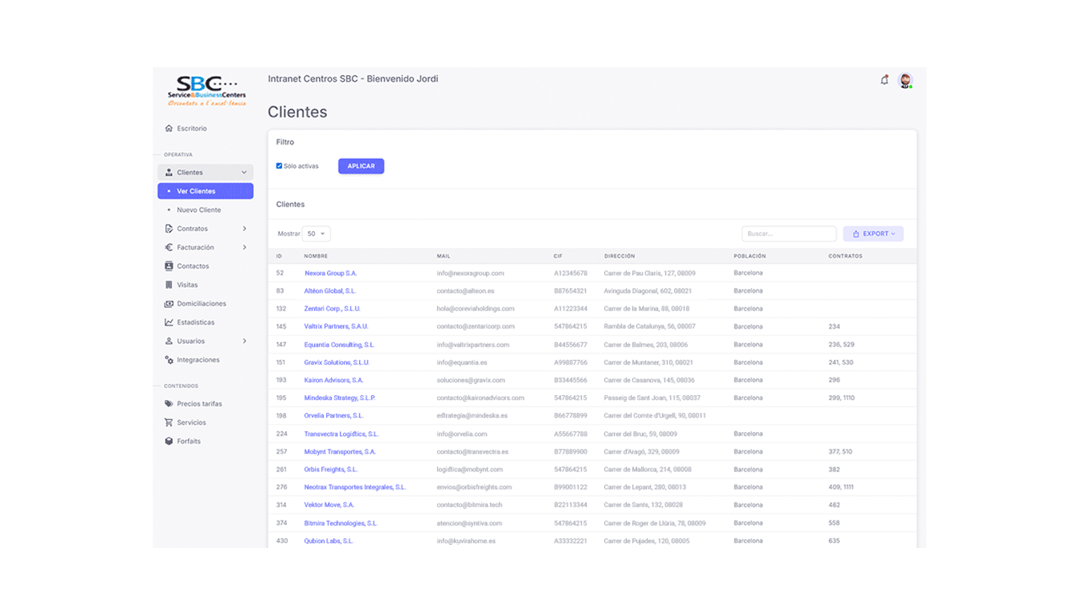Go to Visitas building icon

(169, 285)
